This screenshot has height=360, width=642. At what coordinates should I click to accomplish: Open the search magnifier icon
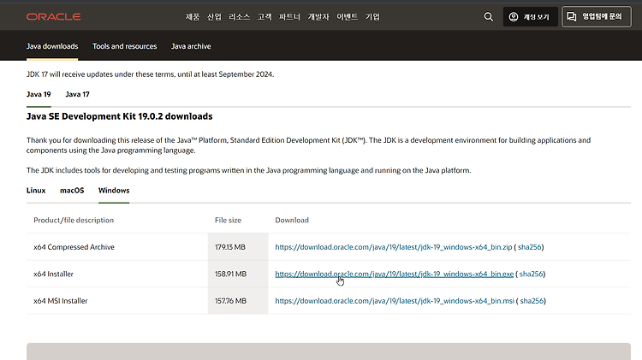pos(488,17)
